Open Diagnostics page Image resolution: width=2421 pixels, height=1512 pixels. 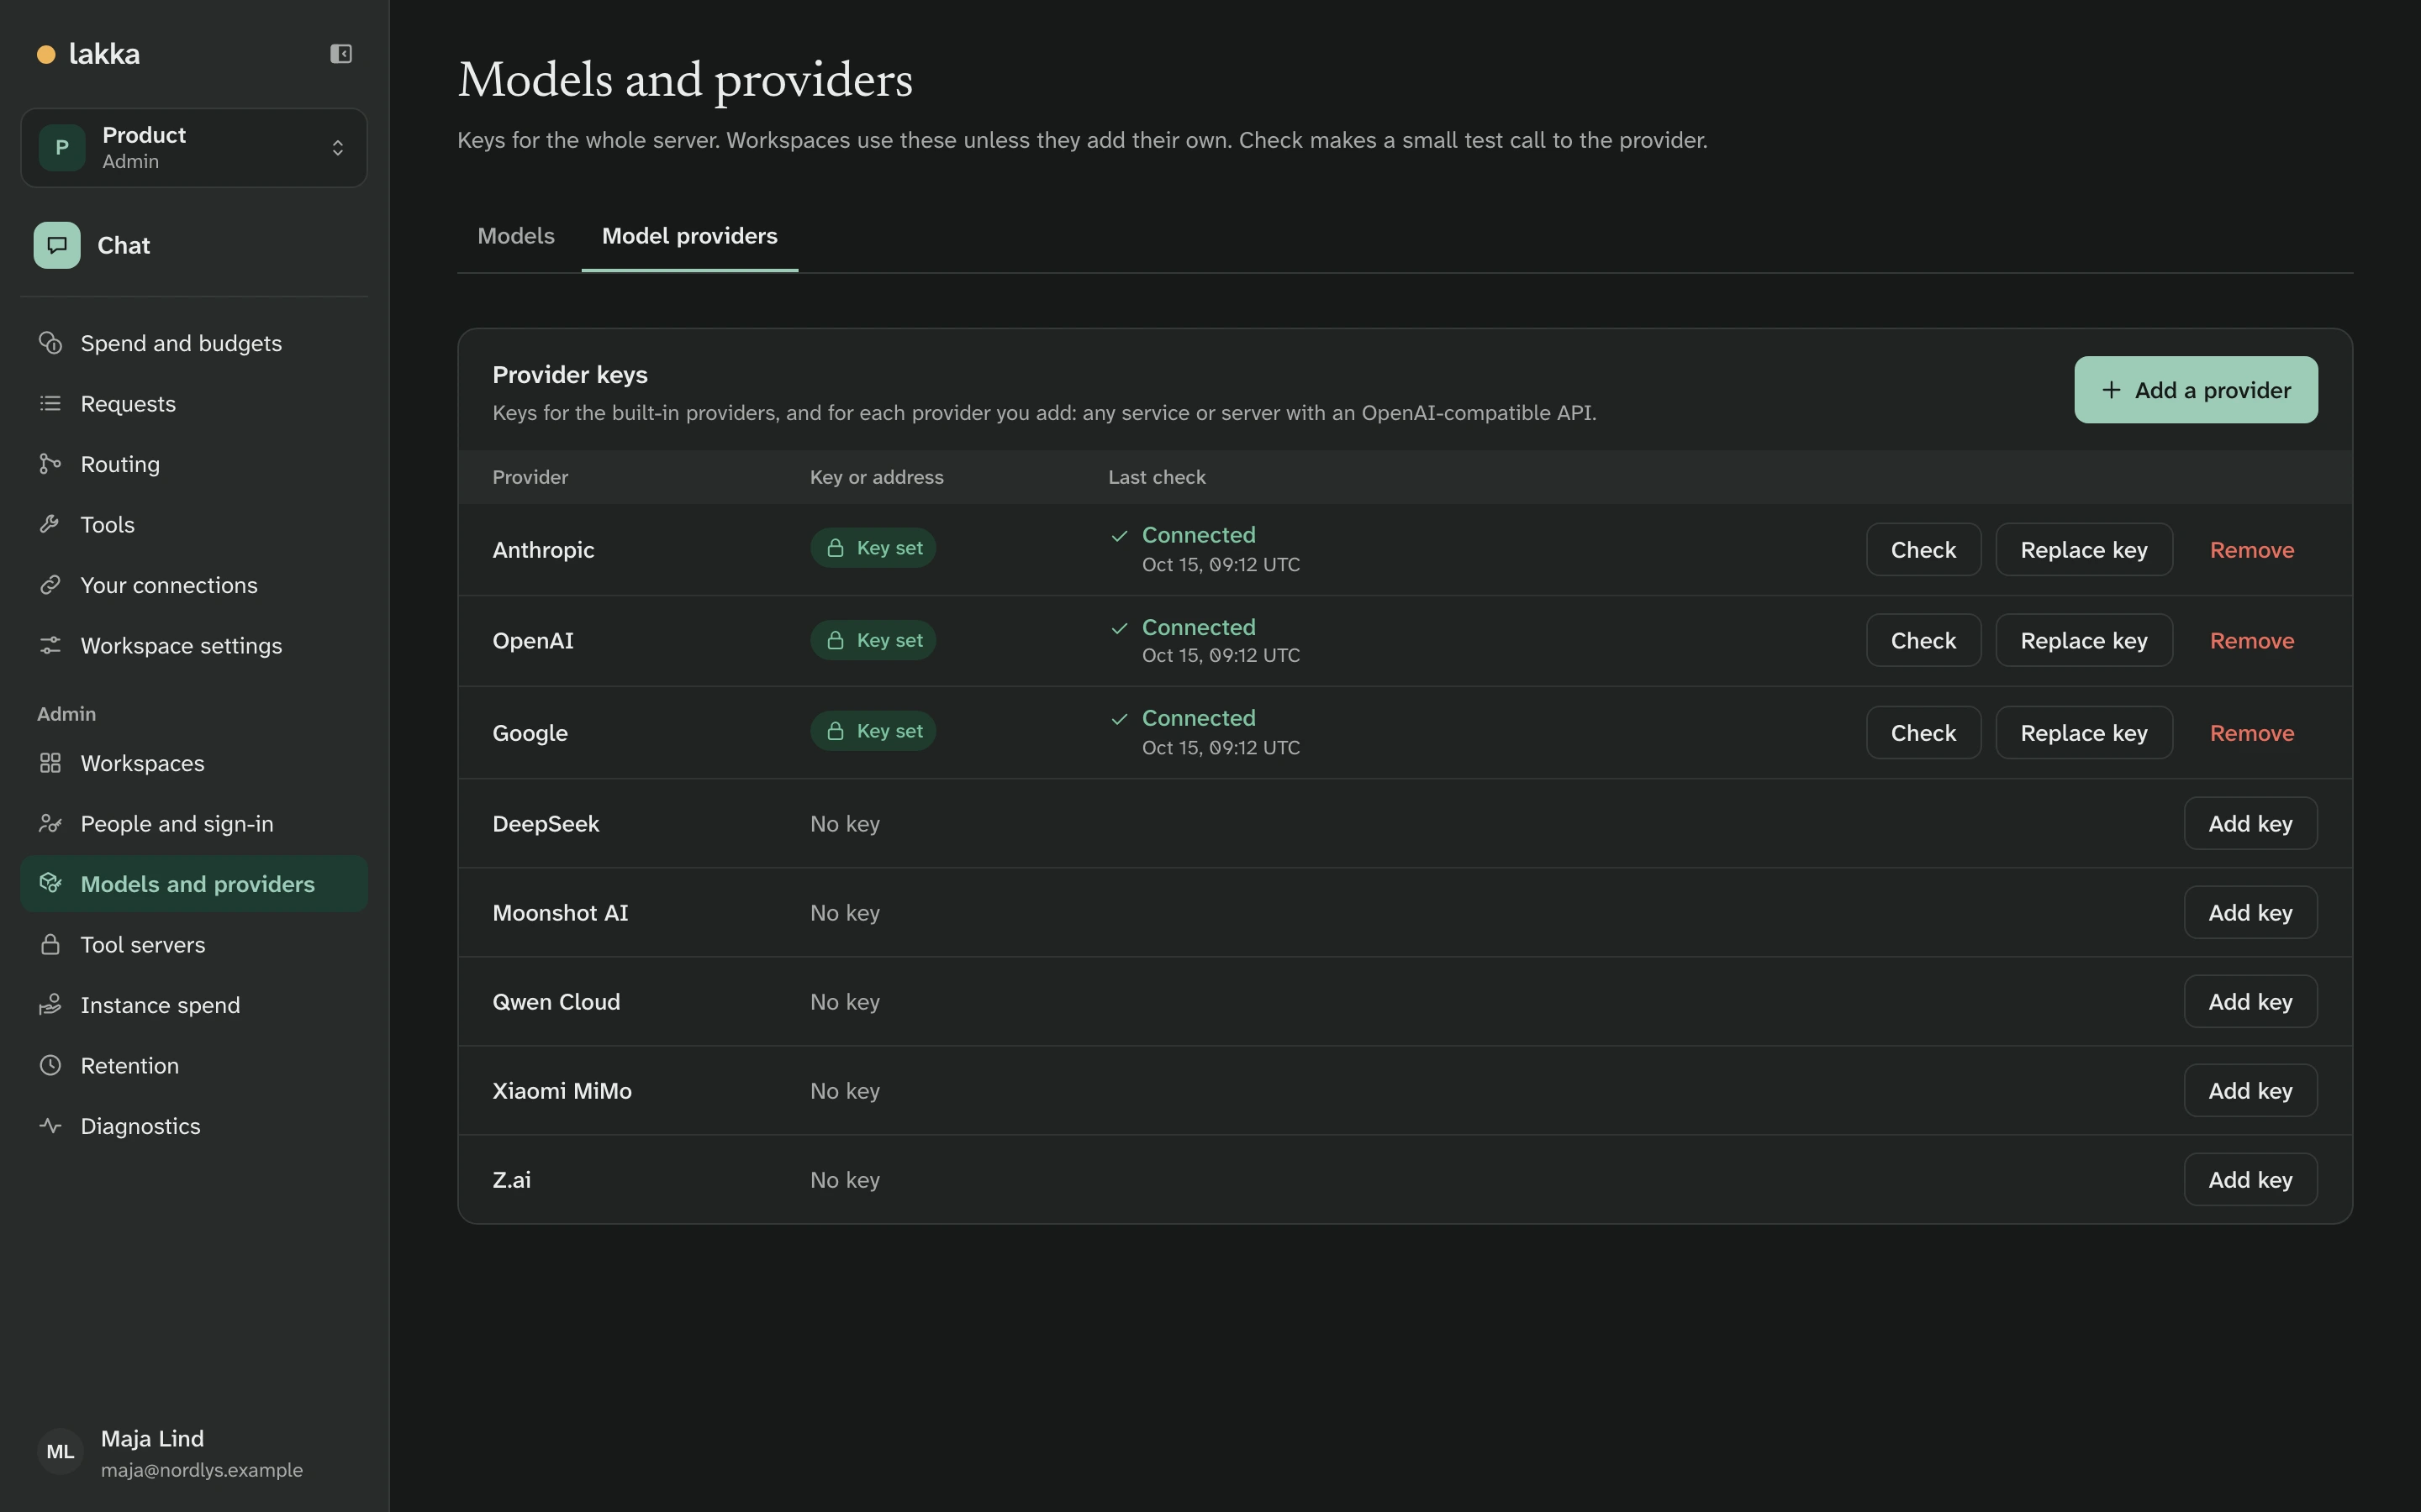(194, 1126)
